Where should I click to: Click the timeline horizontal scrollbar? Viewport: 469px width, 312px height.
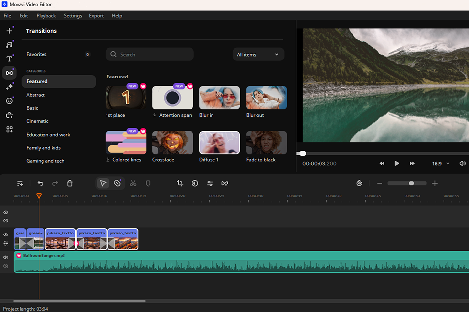tap(79, 301)
